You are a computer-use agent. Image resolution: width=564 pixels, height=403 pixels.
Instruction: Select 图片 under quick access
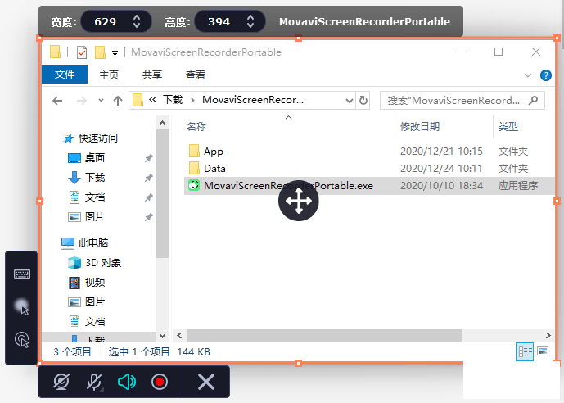coord(95,216)
